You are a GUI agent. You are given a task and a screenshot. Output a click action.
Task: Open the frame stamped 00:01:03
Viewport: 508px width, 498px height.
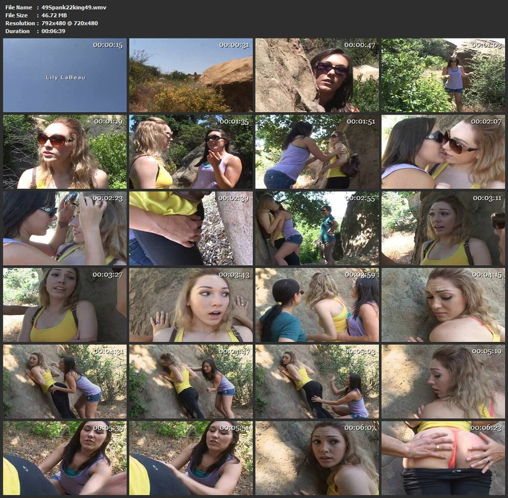tap(443, 75)
